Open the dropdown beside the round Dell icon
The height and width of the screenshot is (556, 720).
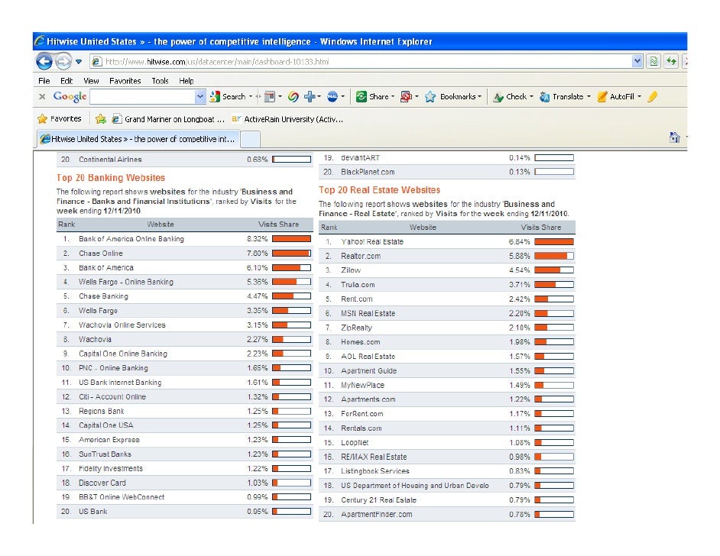pos(342,96)
